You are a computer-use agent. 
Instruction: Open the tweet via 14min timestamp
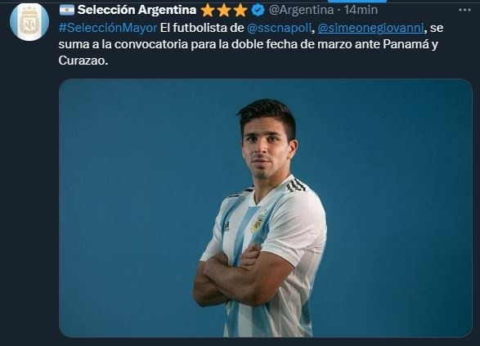361,10
